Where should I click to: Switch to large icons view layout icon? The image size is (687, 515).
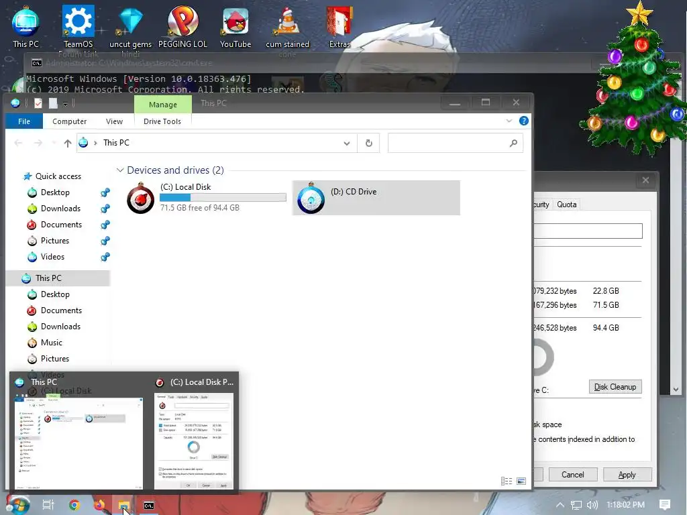pos(521,481)
